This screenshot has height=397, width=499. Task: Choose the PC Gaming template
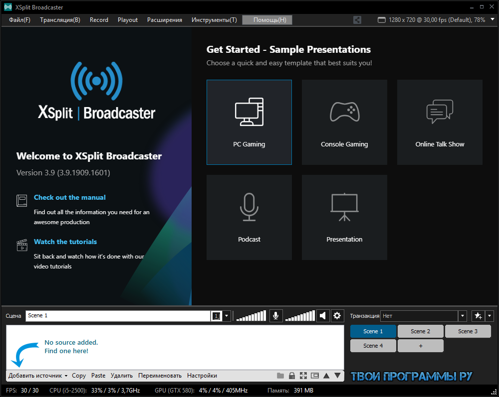[249, 122]
